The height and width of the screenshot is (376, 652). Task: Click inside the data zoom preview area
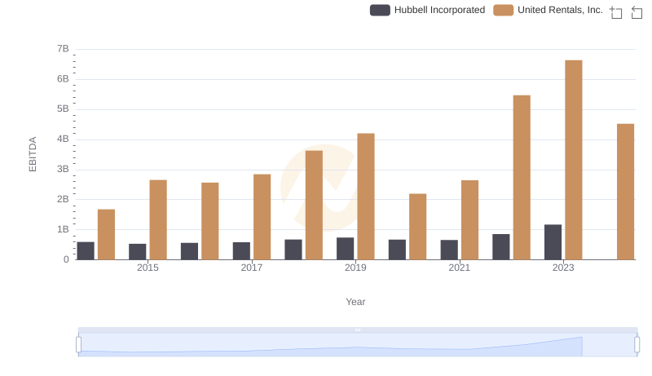[x=358, y=345]
